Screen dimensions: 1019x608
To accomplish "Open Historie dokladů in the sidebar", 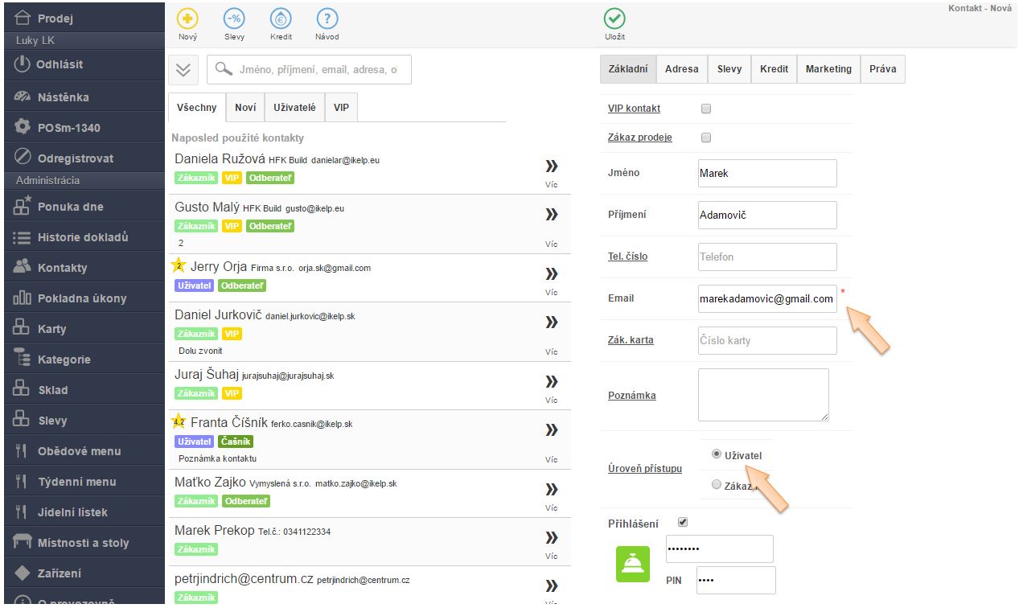I will tap(82, 237).
